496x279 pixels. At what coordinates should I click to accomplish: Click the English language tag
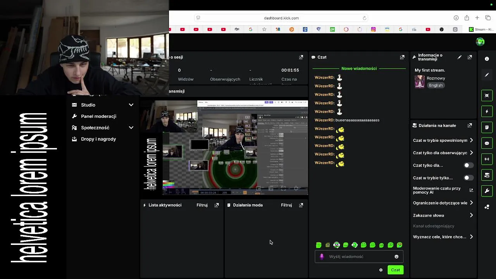tap(436, 86)
